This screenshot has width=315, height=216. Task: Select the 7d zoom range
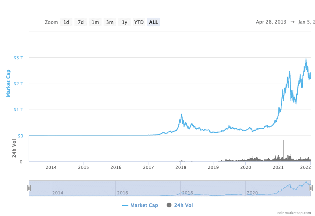click(x=81, y=22)
